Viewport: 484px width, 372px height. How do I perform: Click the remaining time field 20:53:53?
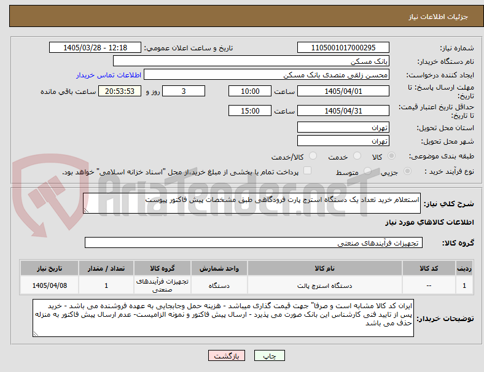(120, 91)
